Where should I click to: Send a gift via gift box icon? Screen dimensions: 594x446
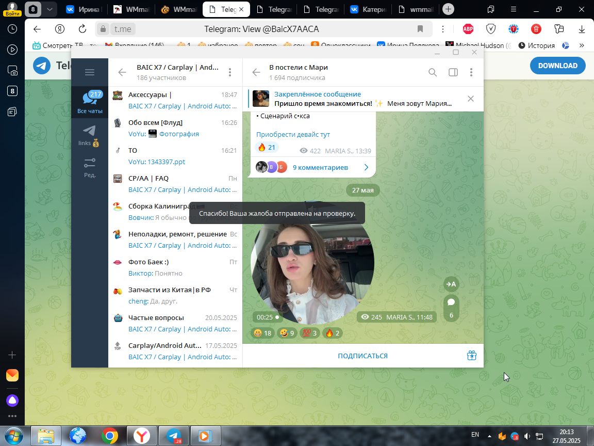pos(472,355)
